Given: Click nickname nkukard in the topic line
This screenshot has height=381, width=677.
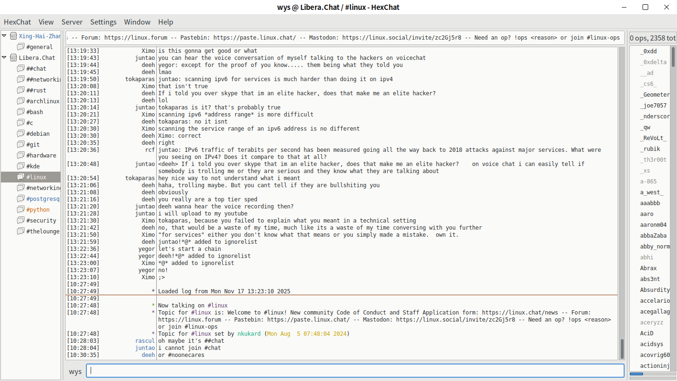Looking at the screenshot, I should tap(250, 334).
